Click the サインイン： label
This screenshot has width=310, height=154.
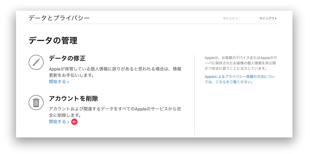231,18
